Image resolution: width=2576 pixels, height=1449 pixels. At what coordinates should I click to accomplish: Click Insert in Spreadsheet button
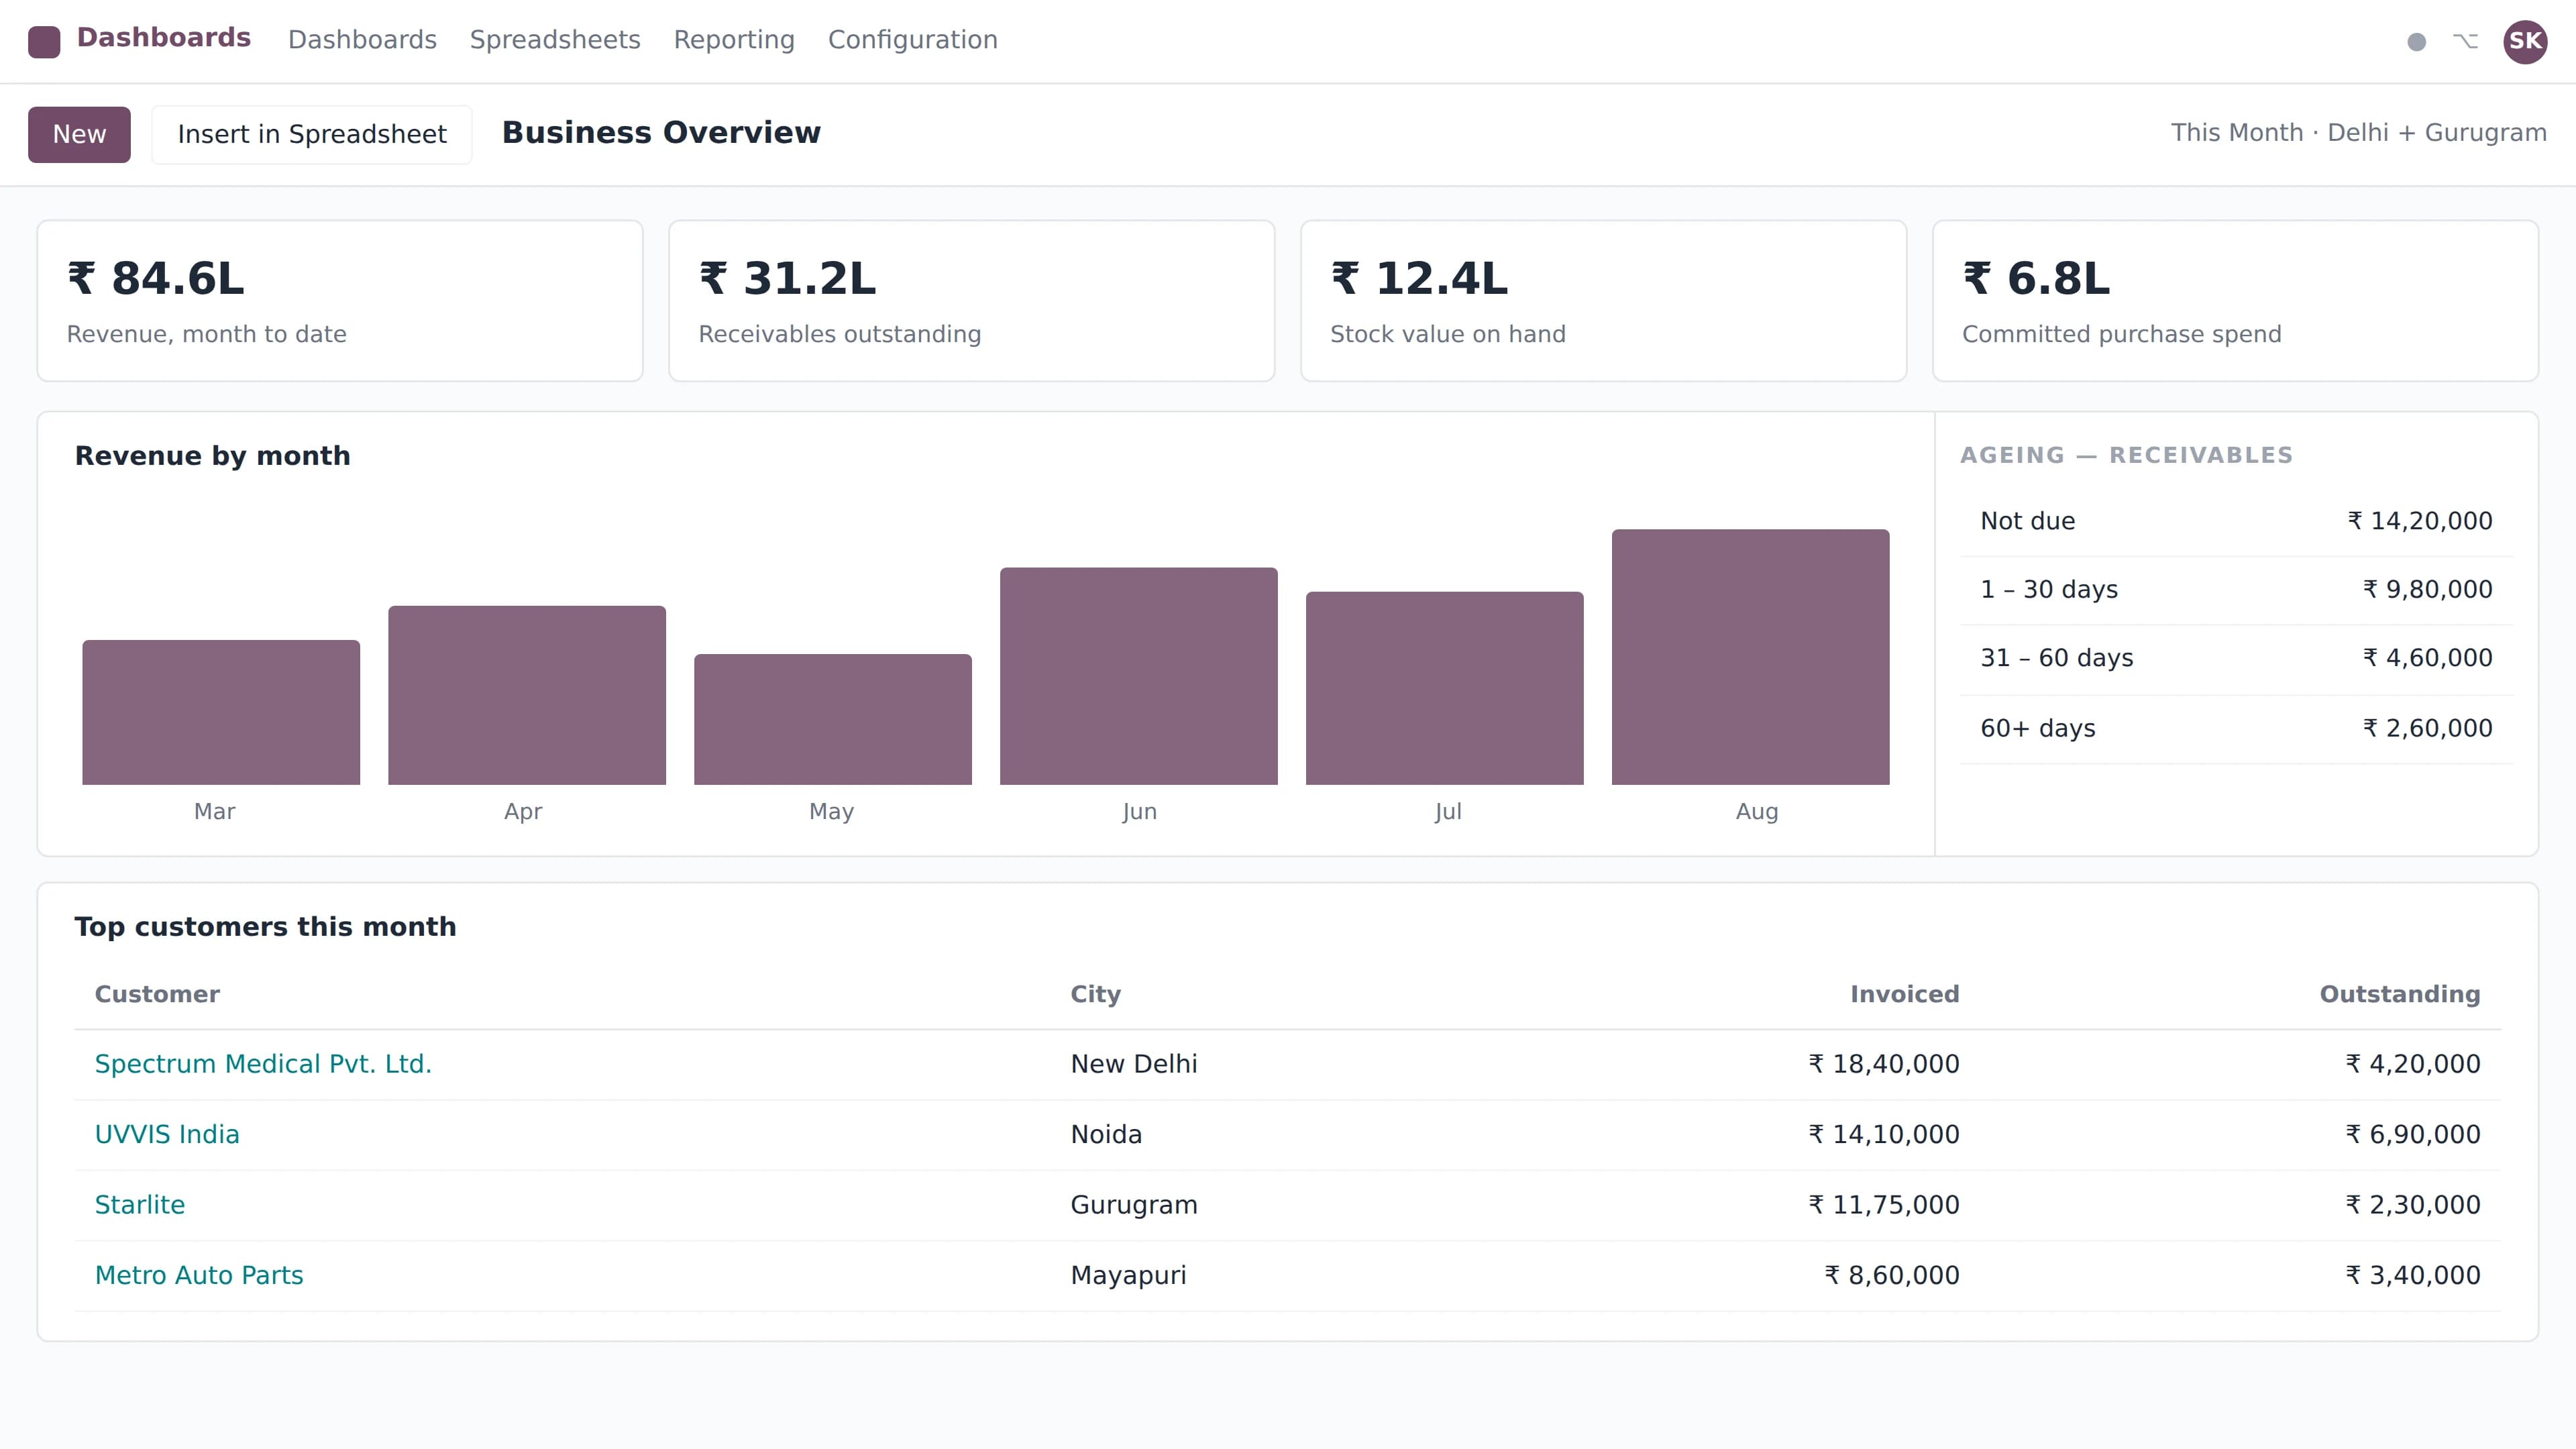312,134
